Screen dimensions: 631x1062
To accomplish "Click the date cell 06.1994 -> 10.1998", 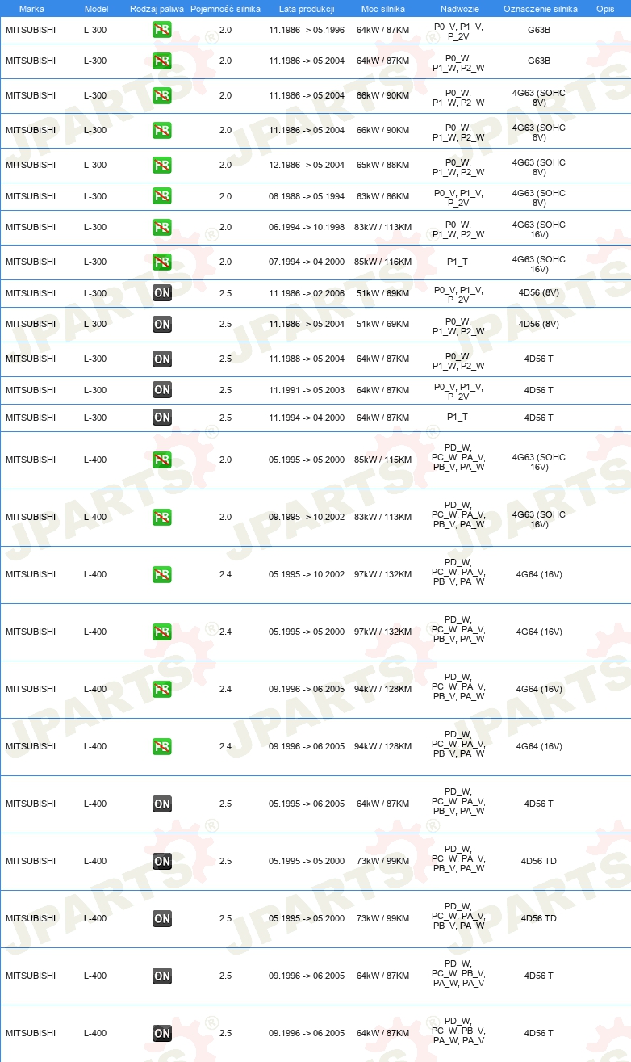I will click(307, 227).
